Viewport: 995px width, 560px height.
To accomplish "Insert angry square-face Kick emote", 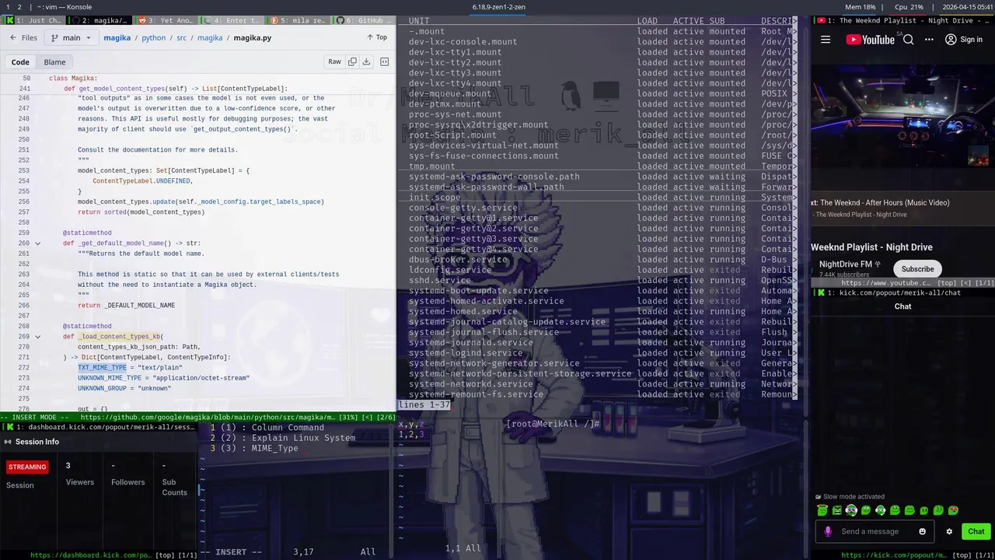I will coord(837,510).
